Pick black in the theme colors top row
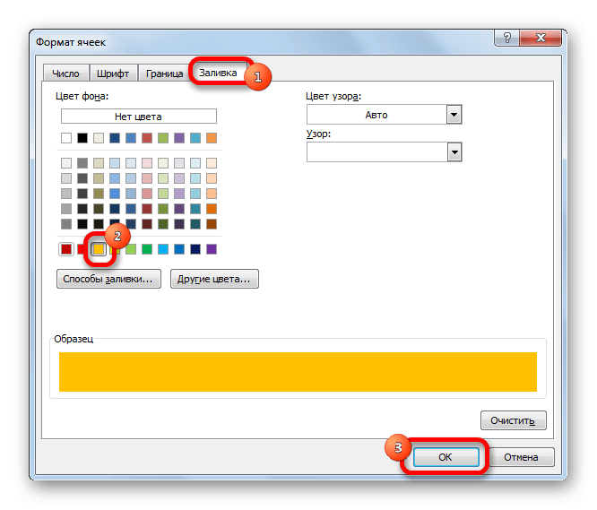The width and height of the screenshot is (597, 510). pyautogui.click(x=82, y=138)
